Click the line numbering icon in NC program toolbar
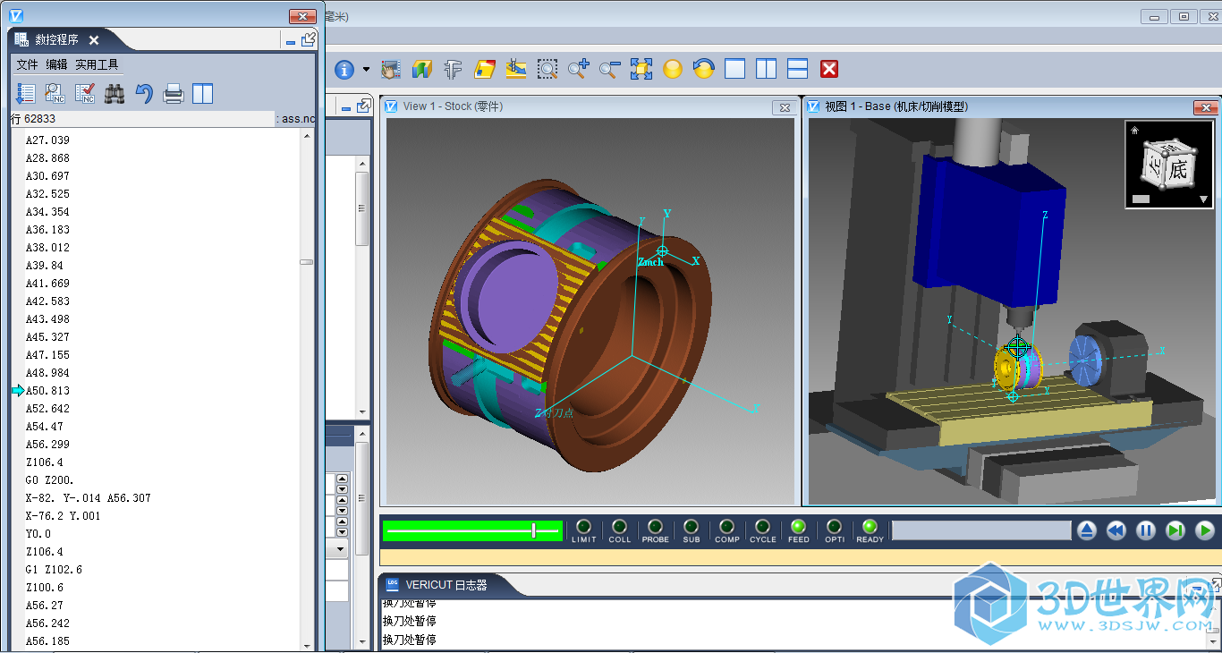This screenshot has height=653, width=1222. pyautogui.click(x=26, y=93)
